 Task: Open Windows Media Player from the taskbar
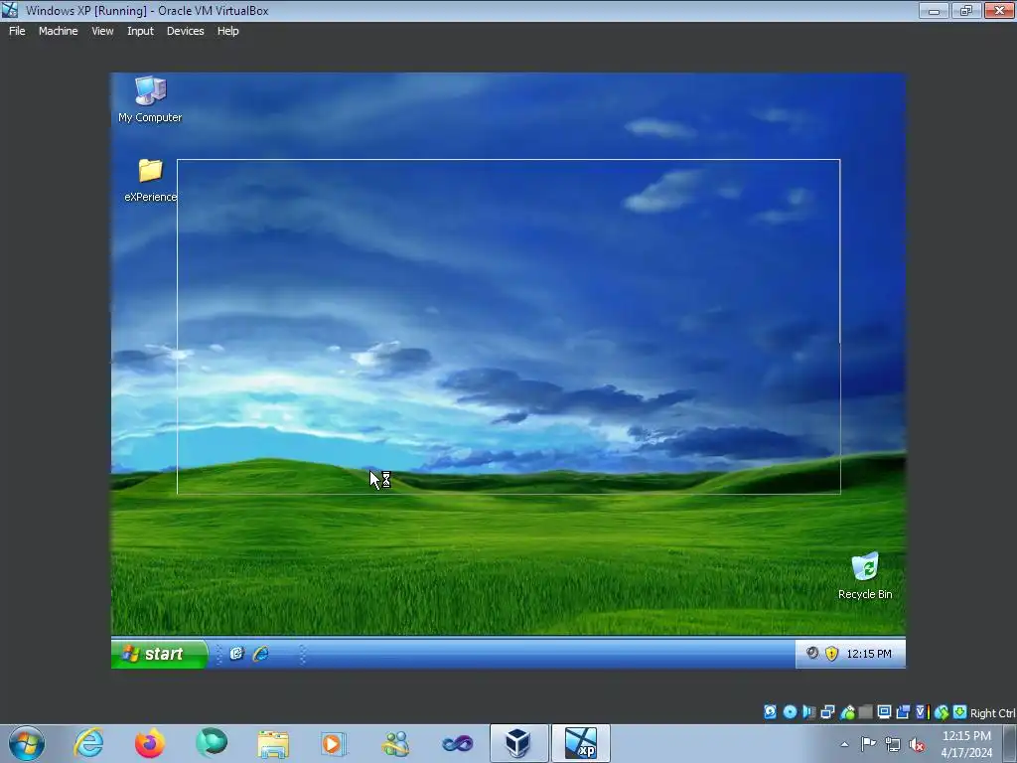(x=334, y=743)
